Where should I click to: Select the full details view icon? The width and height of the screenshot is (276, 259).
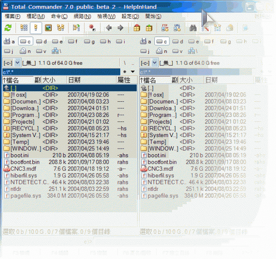pos(36,28)
